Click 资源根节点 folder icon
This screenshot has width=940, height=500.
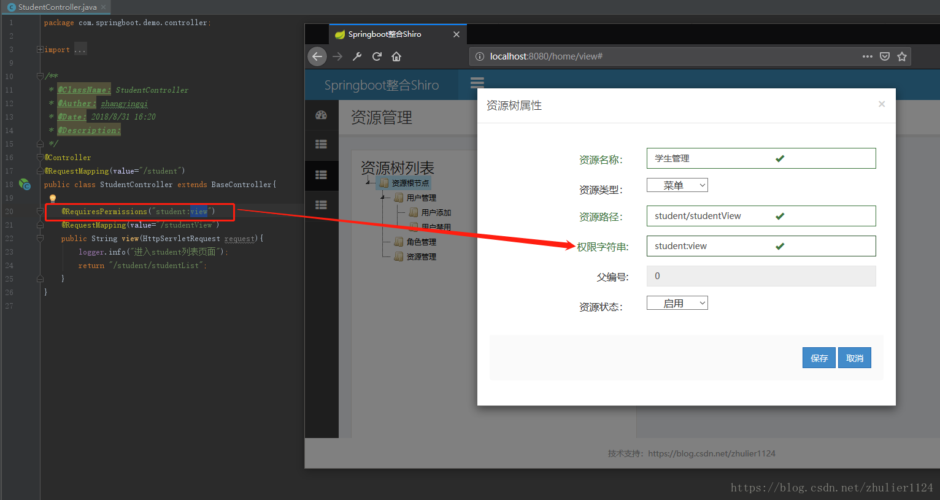coord(384,183)
